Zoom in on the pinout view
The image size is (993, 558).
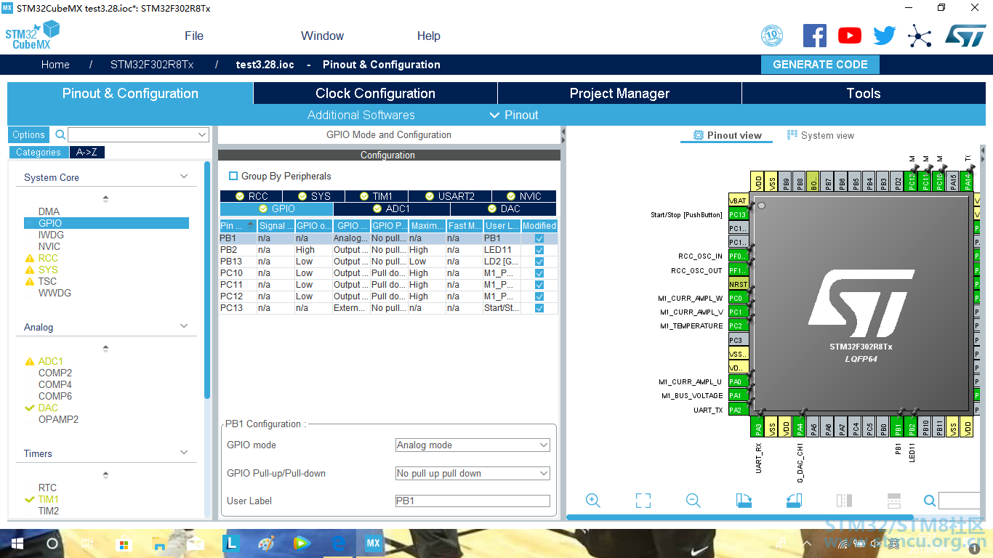(593, 501)
